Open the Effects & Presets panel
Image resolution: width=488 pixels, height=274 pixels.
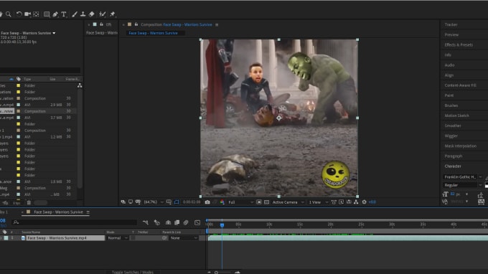pyautogui.click(x=459, y=44)
